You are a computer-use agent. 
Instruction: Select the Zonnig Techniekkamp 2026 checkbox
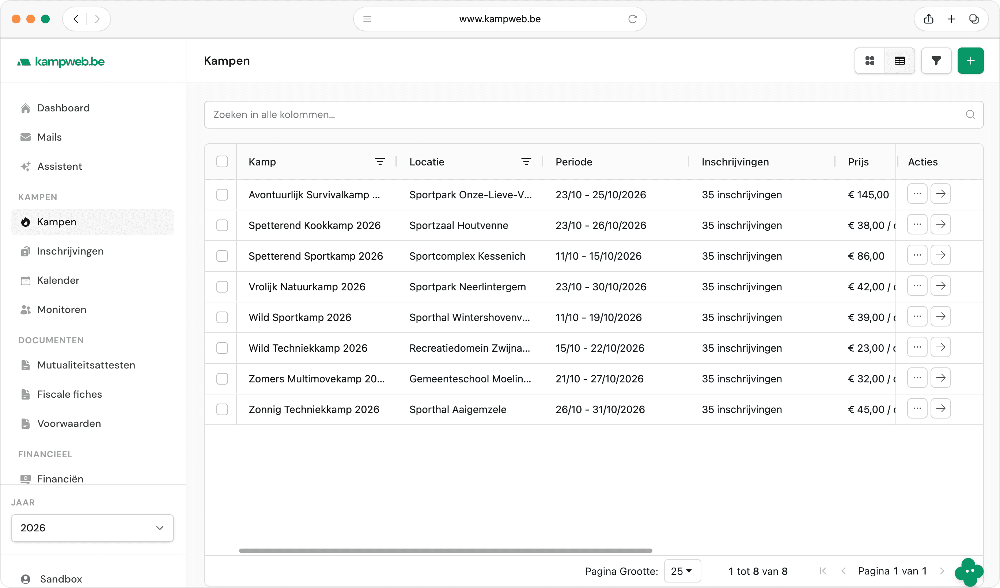tap(222, 409)
